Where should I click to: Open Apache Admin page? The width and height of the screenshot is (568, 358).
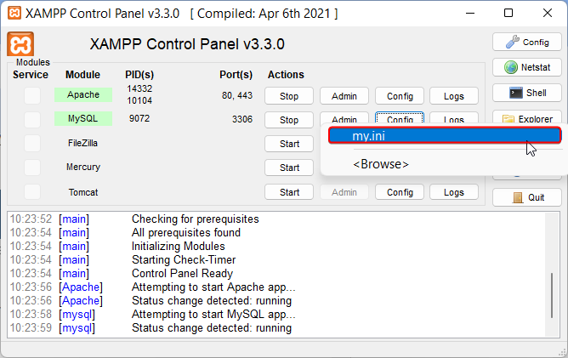344,96
